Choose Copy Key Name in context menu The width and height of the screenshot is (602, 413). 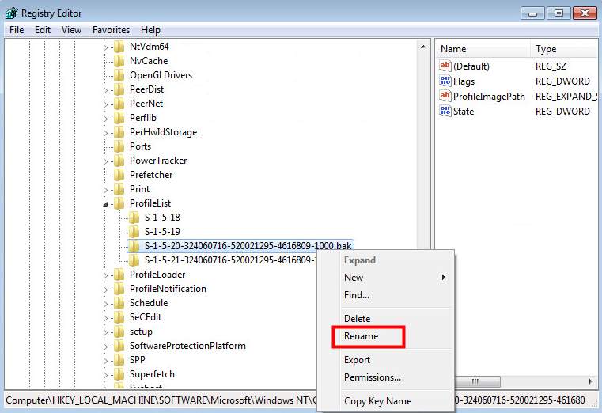(x=386, y=401)
